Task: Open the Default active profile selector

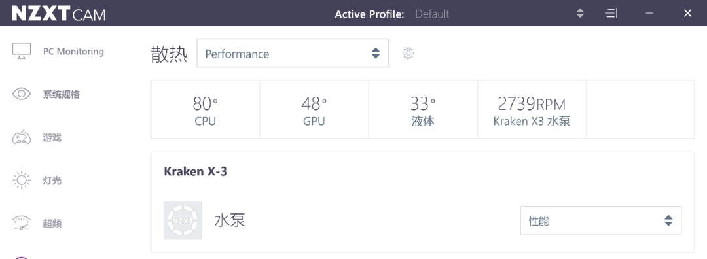Action: pos(432,14)
